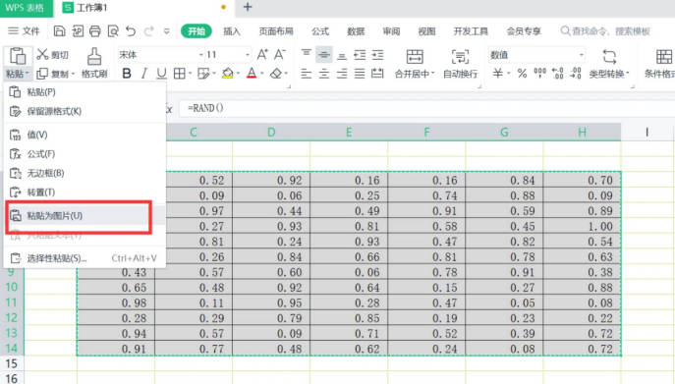Click the cell borders icon
The width and height of the screenshot is (675, 384).
click(179, 74)
